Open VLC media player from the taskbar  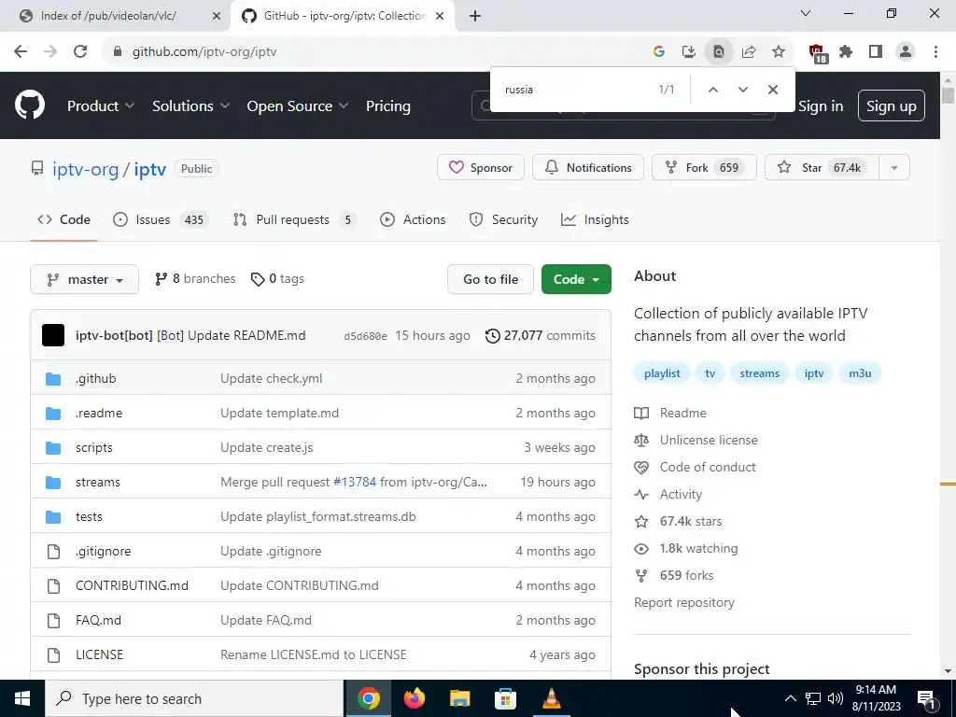(551, 698)
